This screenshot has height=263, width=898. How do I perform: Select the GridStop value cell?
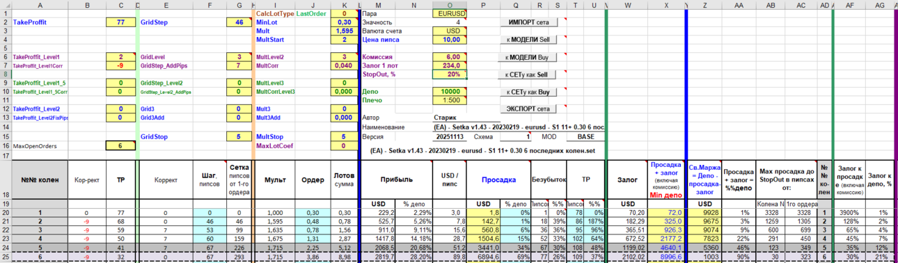pyautogui.click(x=239, y=137)
